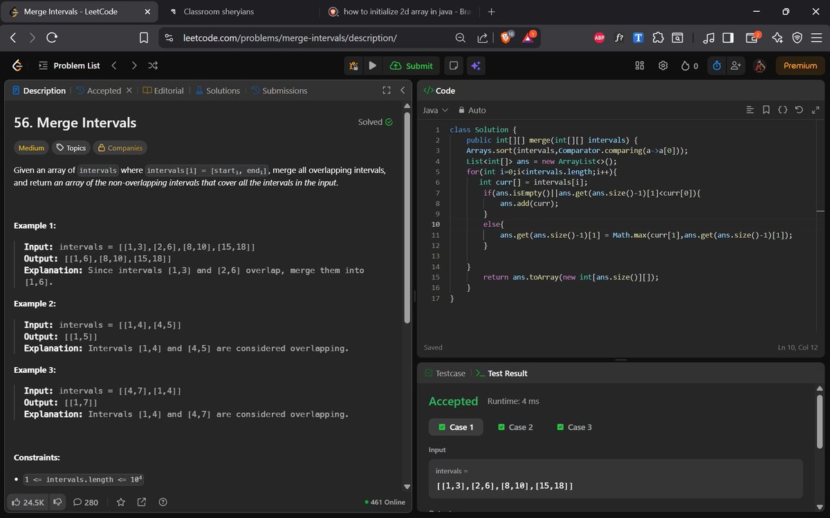Select Case 3 result
Viewport: 830px width, 518px height.
pyautogui.click(x=574, y=427)
